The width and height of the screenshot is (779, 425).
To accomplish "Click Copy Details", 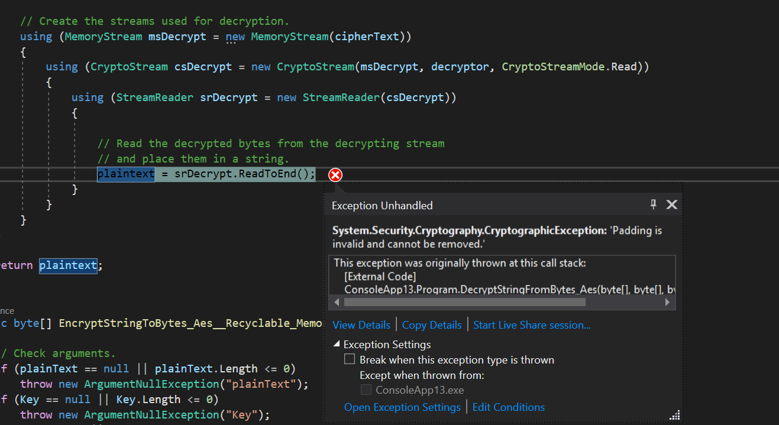I will pos(431,325).
